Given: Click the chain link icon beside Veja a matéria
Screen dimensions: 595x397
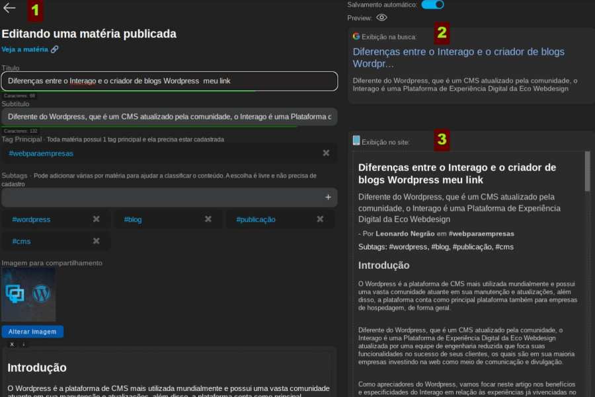Looking at the screenshot, I should [55, 50].
